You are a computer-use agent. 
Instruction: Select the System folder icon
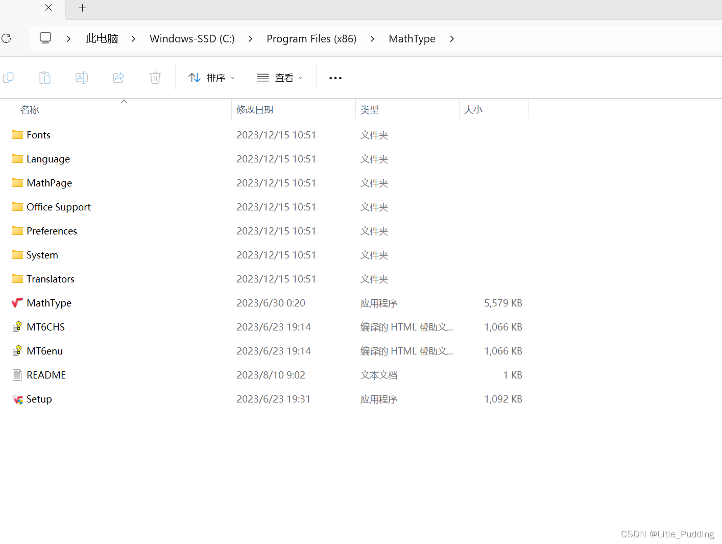click(17, 255)
